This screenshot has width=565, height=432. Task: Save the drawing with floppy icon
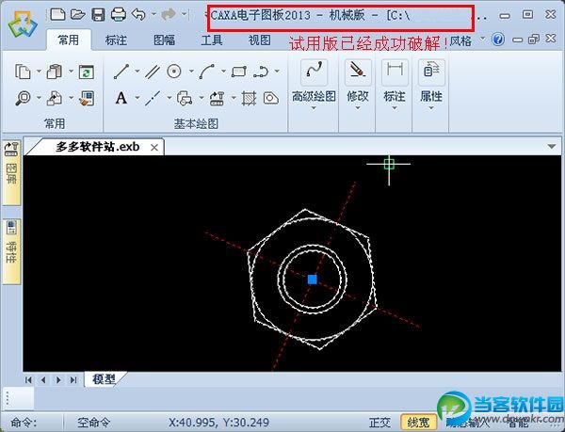[x=98, y=15]
